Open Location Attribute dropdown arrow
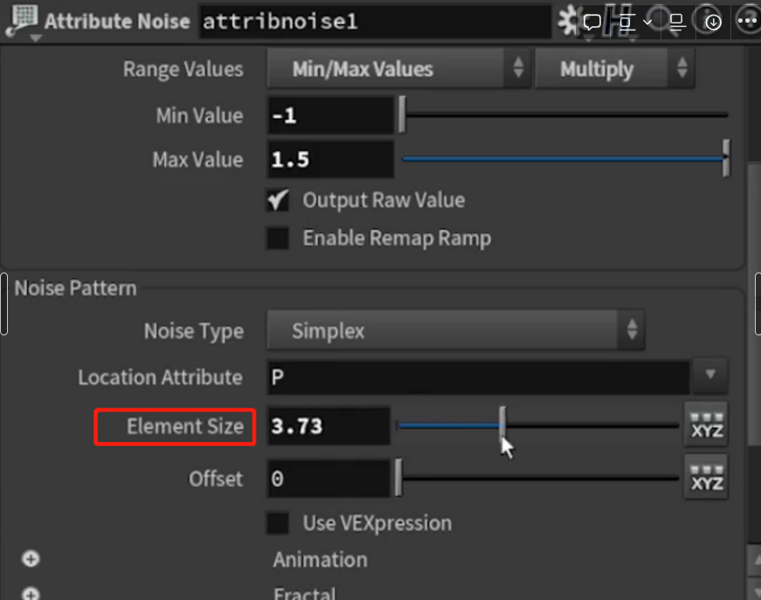 tap(710, 376)
